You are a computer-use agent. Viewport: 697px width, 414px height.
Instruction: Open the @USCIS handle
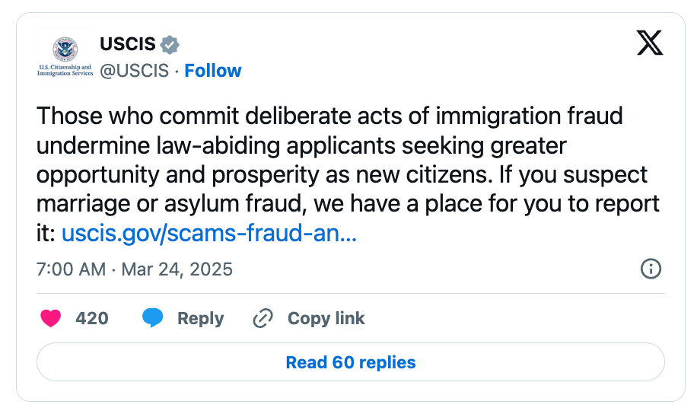pos(134,71)
